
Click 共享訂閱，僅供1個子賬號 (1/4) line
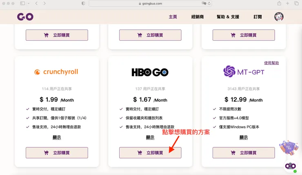(x=59, y=118)
